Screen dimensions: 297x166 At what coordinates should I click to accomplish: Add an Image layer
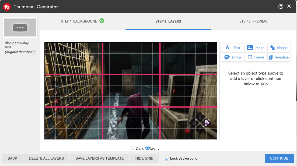256,48
